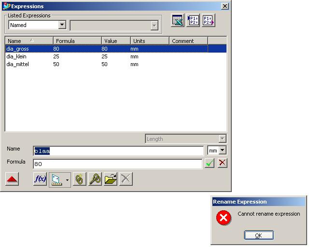Select the dia_mittel expression row
Image resolution: width=309 pixels, height=247 pixels.
116,64
